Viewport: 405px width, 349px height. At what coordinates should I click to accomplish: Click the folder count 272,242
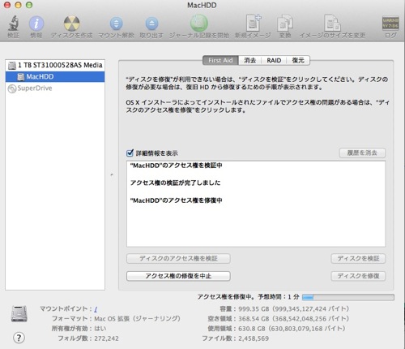click(x=106, y=338)
